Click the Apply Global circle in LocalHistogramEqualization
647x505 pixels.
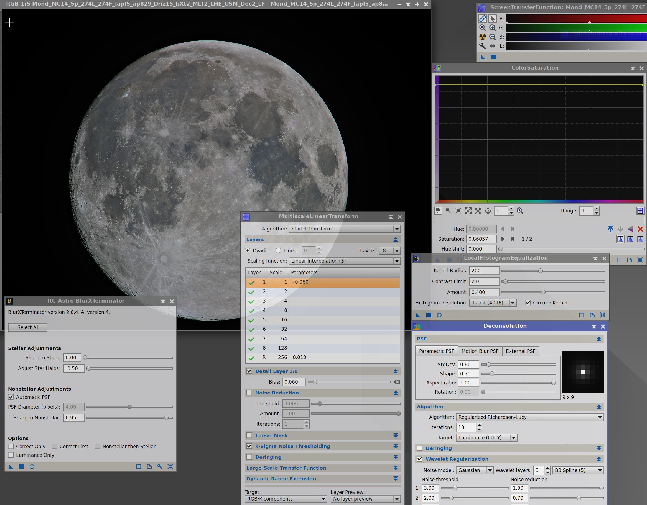click(439, 315)
